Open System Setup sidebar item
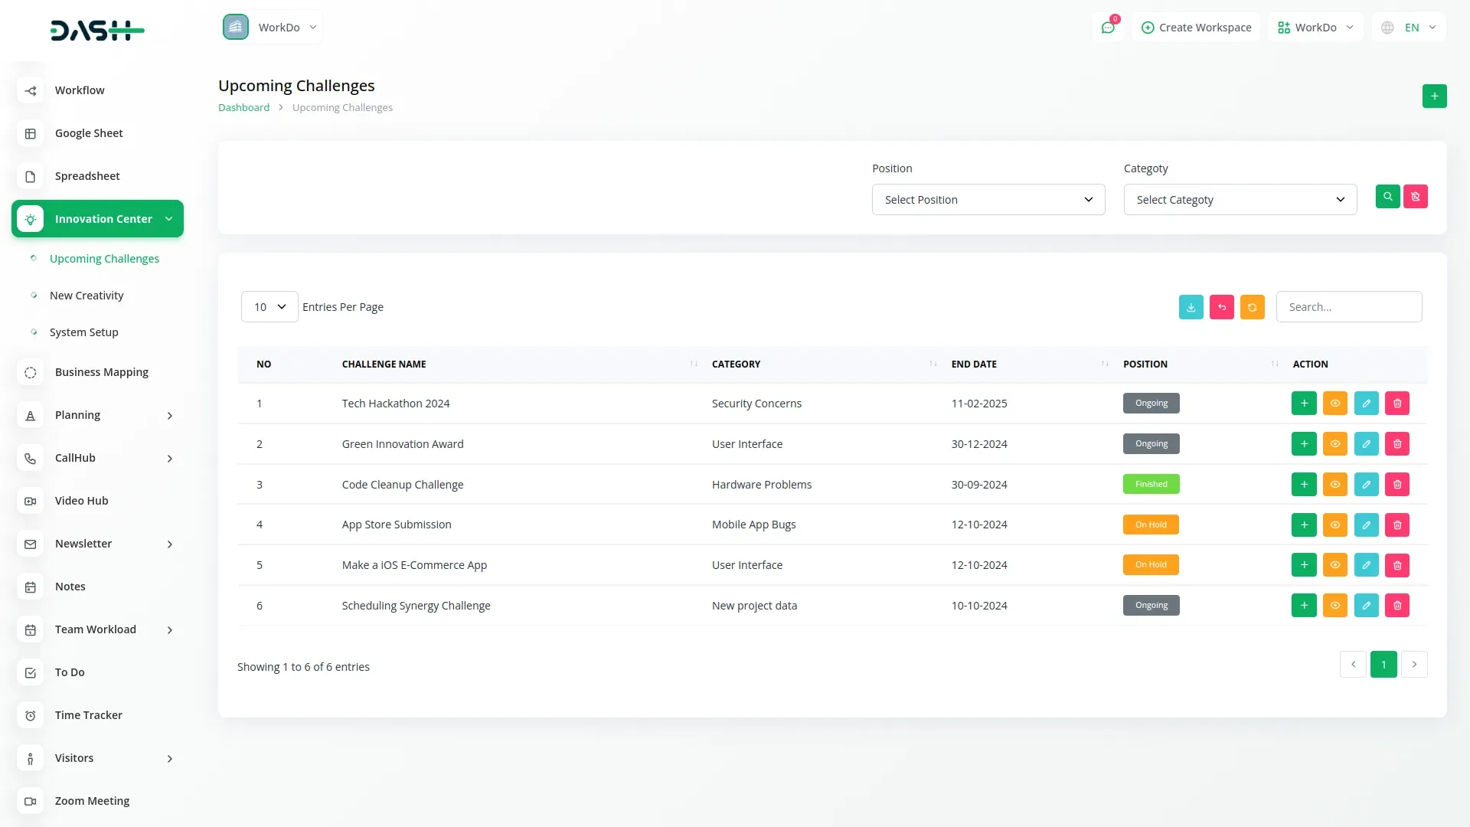The image size is (1470, 827). click(84, 332)
